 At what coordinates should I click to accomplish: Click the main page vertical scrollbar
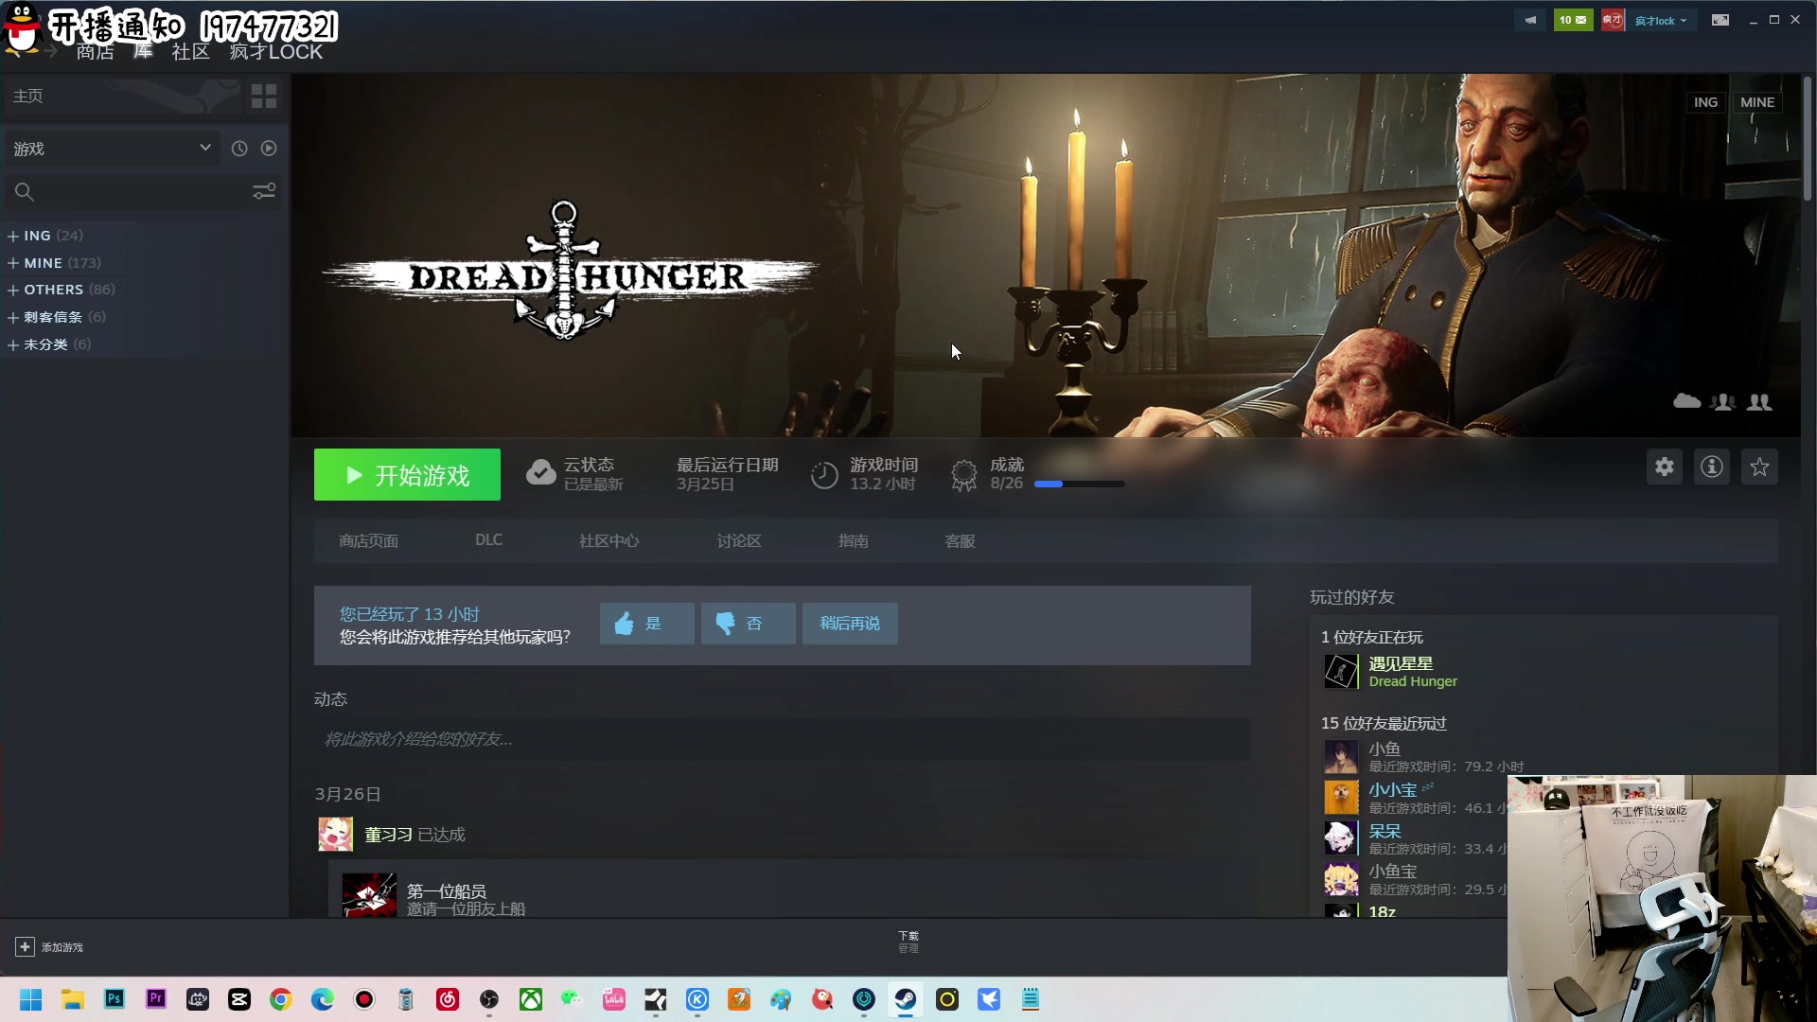[x=1808, y=140]
